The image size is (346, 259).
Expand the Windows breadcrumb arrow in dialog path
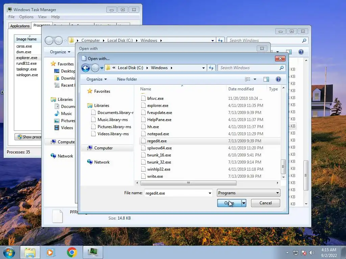(x=171, y=68)
